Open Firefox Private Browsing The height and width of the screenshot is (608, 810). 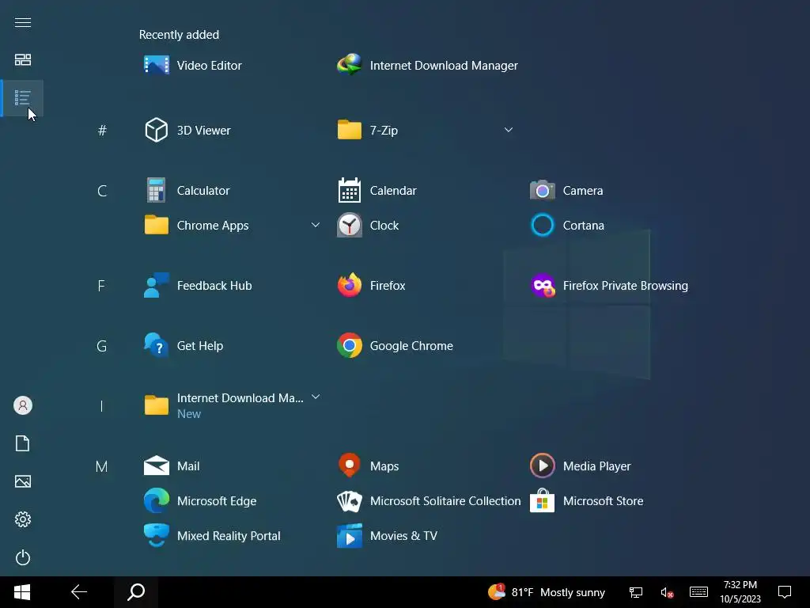(x=609, y=285)
